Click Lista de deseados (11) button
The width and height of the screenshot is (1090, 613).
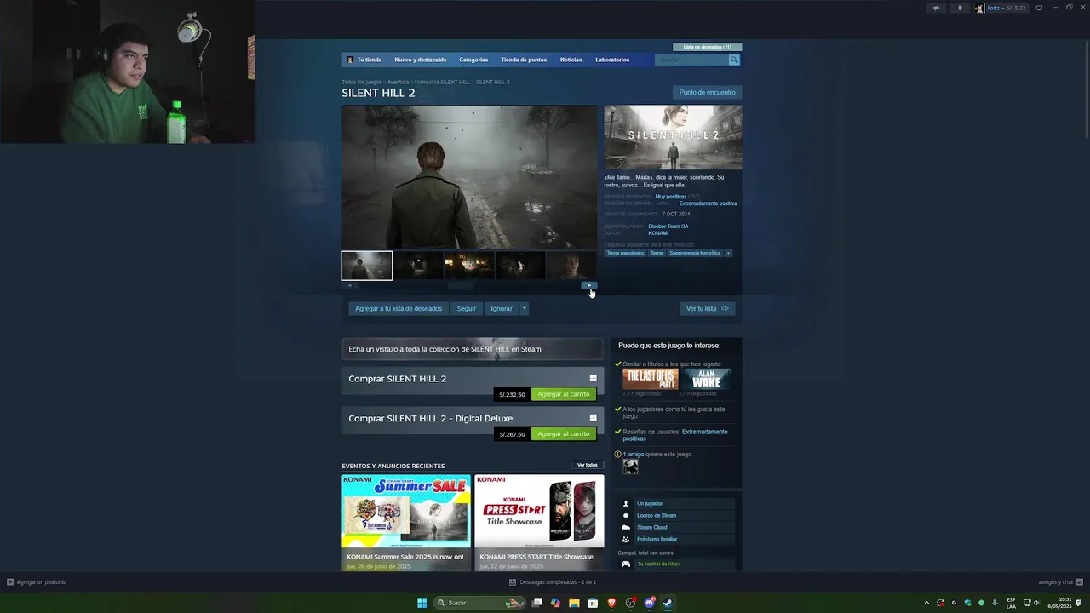[x=707, y=47]
